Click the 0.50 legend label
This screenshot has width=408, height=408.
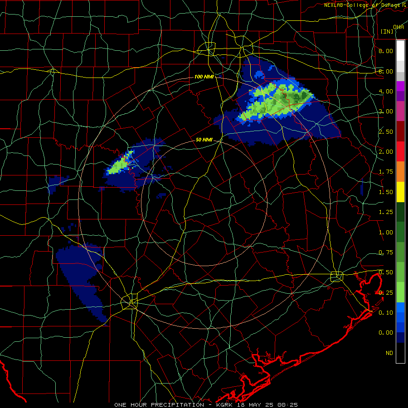(x=386, y=272)
